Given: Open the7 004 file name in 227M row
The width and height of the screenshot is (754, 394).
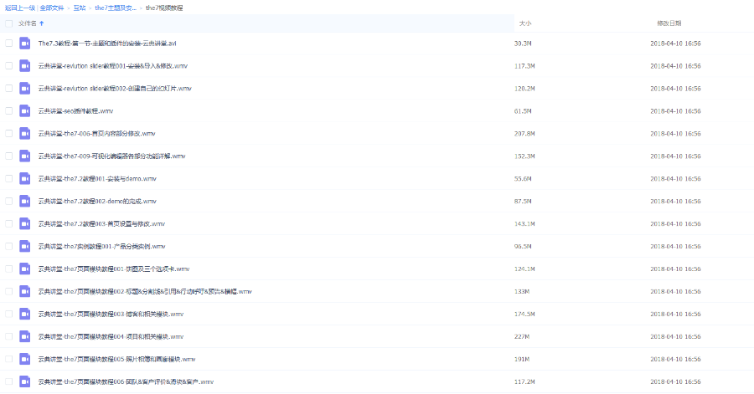Looking at the screenshot, I should coord(111,336).
